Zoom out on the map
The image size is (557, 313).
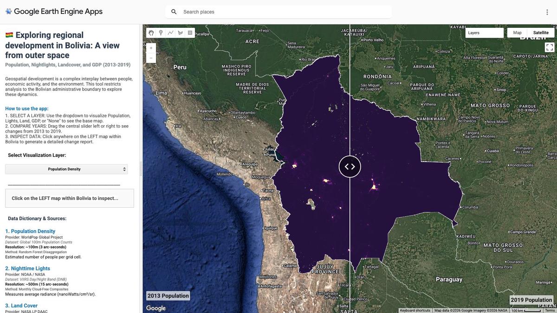pyautogui.click(x=151, y=58)
